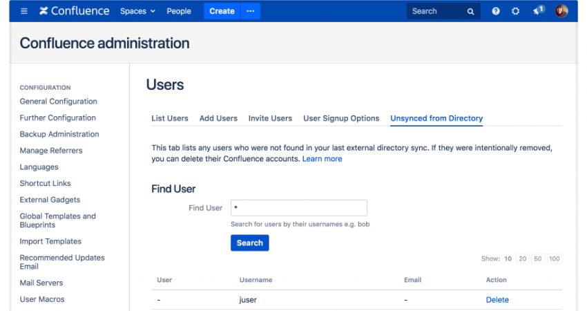Image resolution: width=587 pixels, height=311 pixels.
Task: Open Languages settings
Action: (39, 167)
